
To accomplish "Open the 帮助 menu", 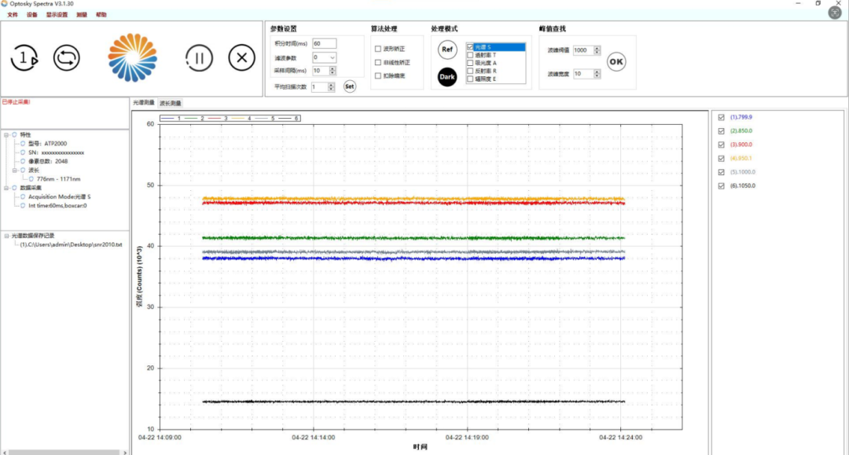I will 101,15.
